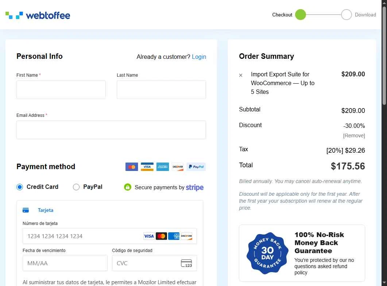Image resolution: width=387 pixels, height=286 pixels.
Task: Click the empty Download step circle
Action: pyautogui.click(x=347, y=15)
